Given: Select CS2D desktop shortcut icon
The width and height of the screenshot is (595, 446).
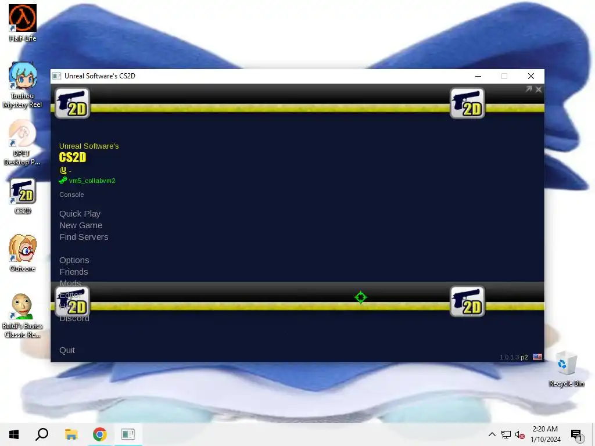Looking at the screenshot, I should [x=23, y=196].
